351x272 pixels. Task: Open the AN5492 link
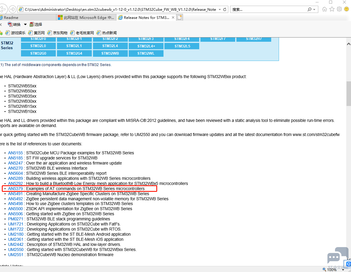[x=15, y=199]
